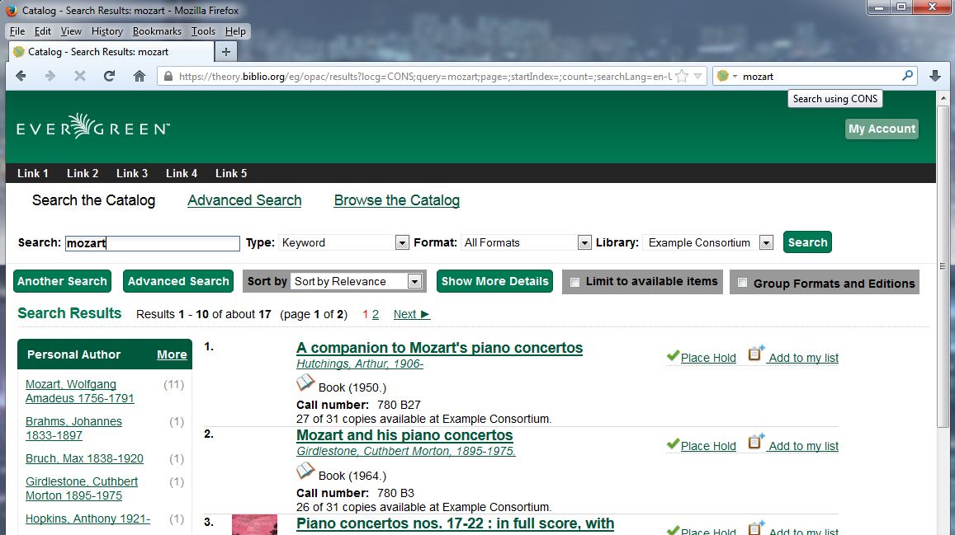The height and width of the screenshot is (535, 955).
Task: Open the Bookmarks menu
Action: click(x=157, y=31)
